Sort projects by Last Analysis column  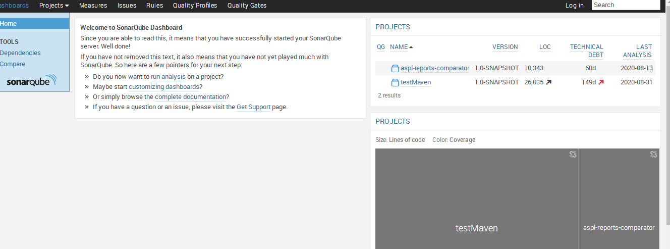tap(637, 51)
